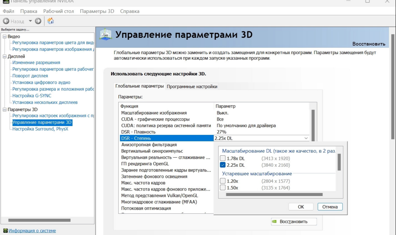This screenshot has width=396, height=235.
Task: Click the Восстановить button with the NVIDIA logo
Action: (294, 222)
